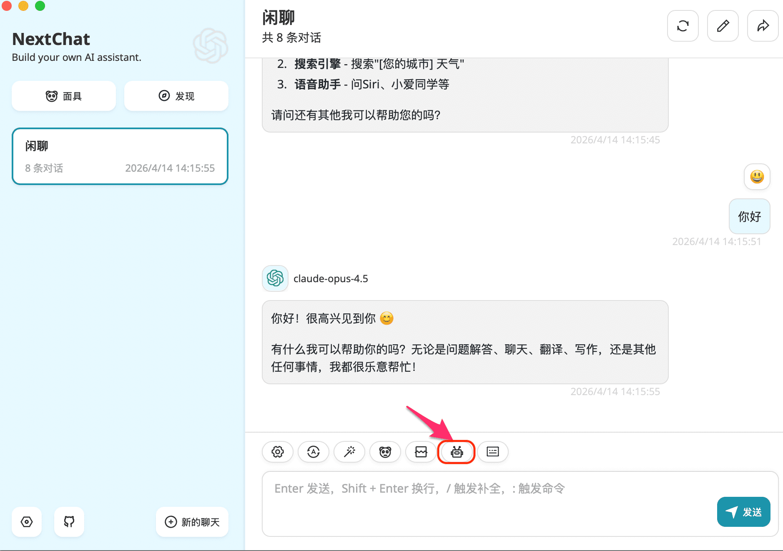Select the 闲聊 conversation in the sidebar
This screenshot has width=783, height=551.
pos(120,156)
